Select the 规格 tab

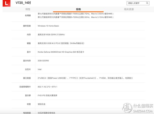[78, 9]
